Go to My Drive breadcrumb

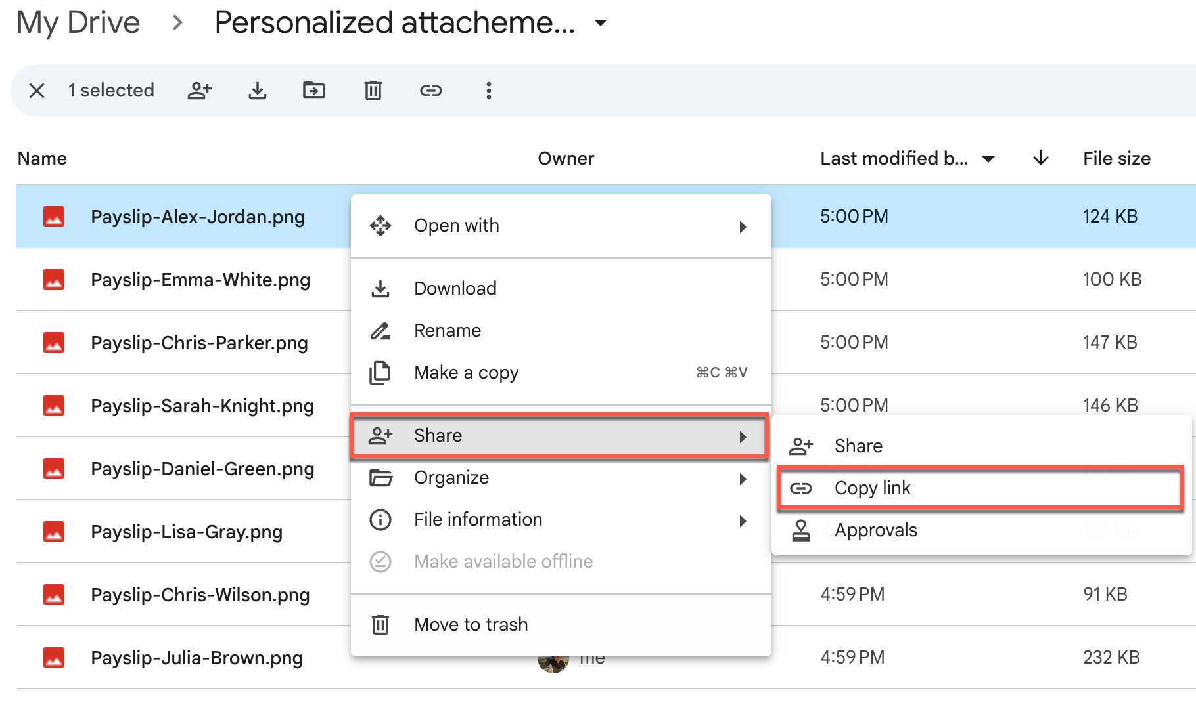(x=78, y=23)
